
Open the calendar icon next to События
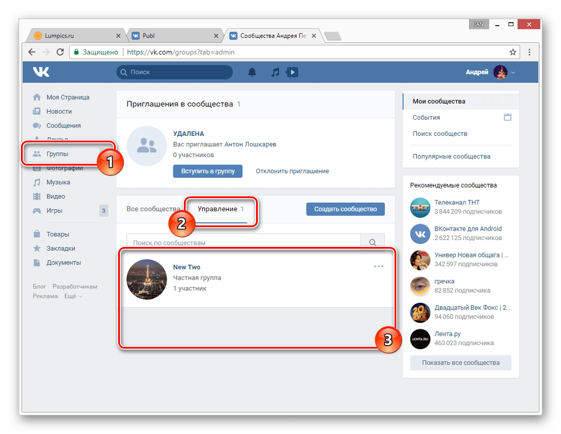click(507, 117)
